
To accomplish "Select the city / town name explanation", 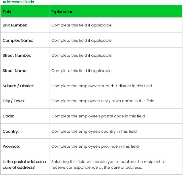I will click(x=103, y=101).
